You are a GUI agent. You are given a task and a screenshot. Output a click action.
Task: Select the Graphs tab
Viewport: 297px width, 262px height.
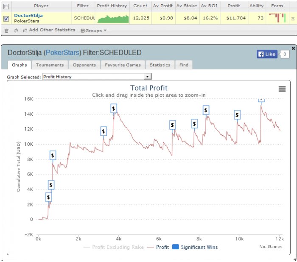[20, 65]
